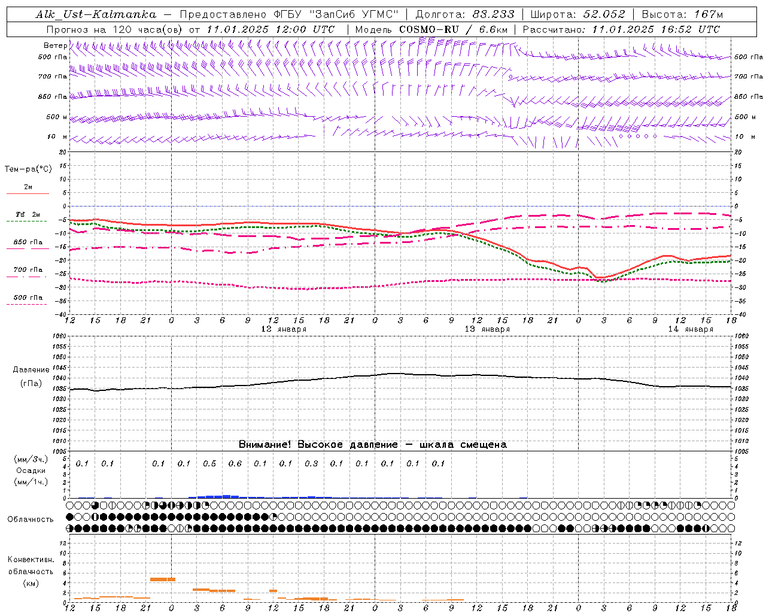Click the Ветер panel label

click(x=56, y=45)
